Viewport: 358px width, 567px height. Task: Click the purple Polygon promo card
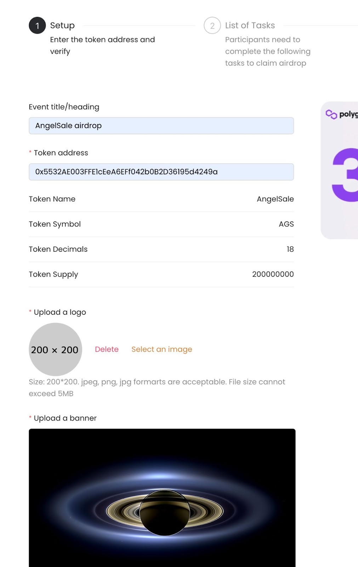click(x=339, y=170)
